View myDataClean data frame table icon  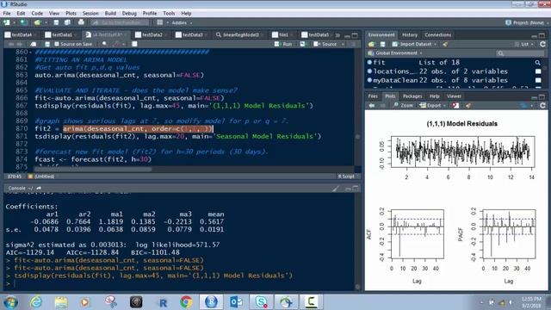coord(538,80)
